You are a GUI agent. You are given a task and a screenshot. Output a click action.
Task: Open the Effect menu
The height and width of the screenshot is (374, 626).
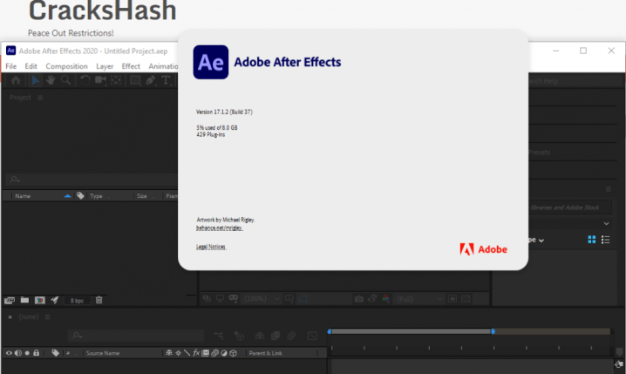pyautogui.click(x=131, y=66)
